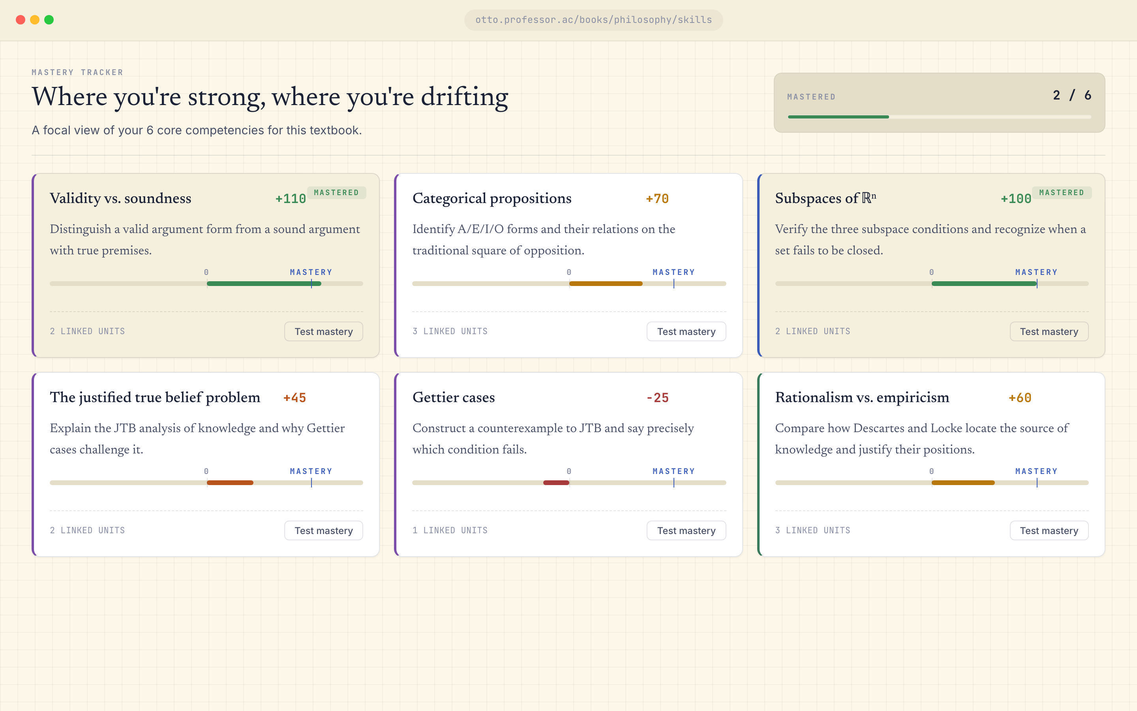Click the URL address bar
The height and width of the screenshot is (711, 1137).
click(593, 20)
